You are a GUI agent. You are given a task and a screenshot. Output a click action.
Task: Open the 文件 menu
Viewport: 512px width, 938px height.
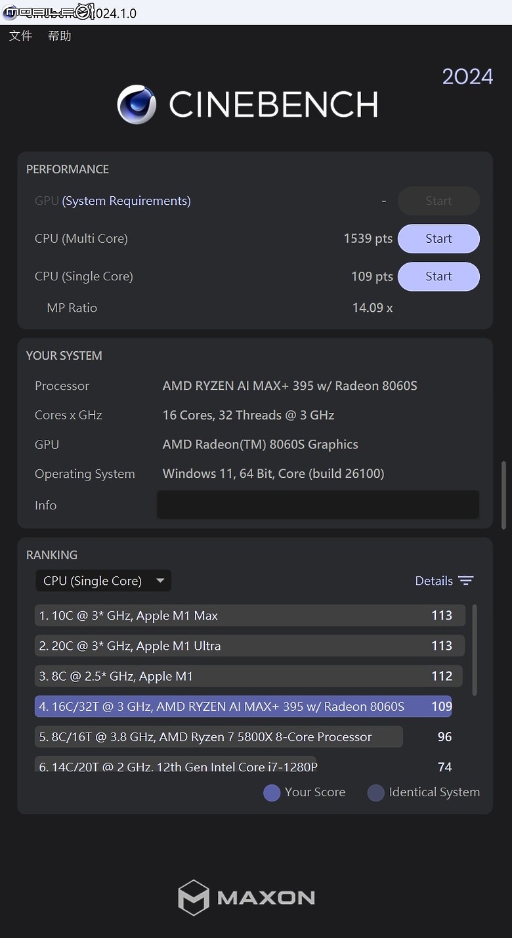coord(20,36)
